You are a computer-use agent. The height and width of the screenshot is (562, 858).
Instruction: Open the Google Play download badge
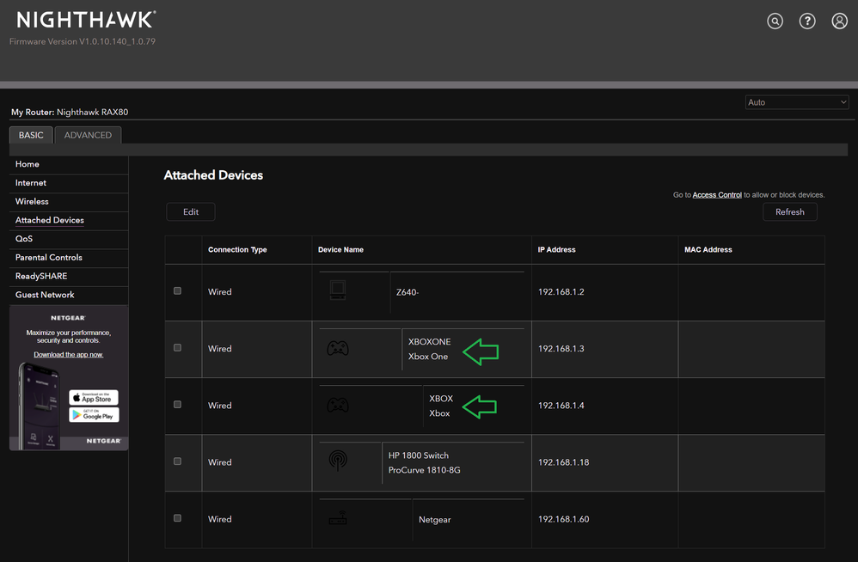pos(94,415)
